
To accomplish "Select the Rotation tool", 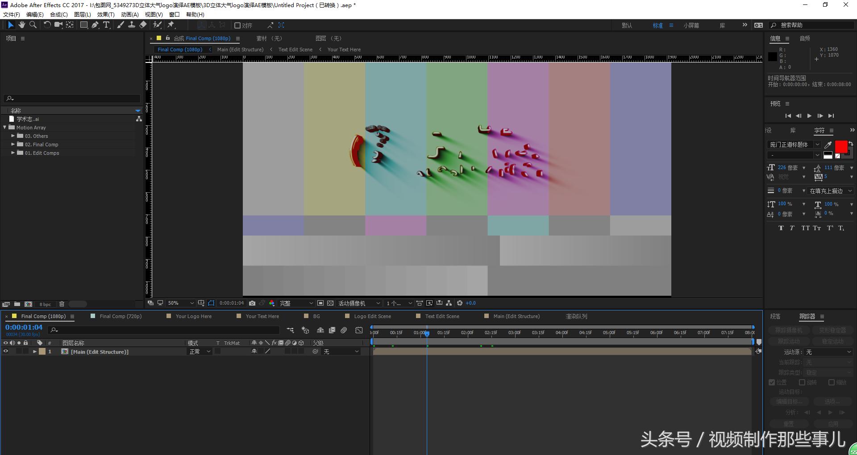I will 47,25.
